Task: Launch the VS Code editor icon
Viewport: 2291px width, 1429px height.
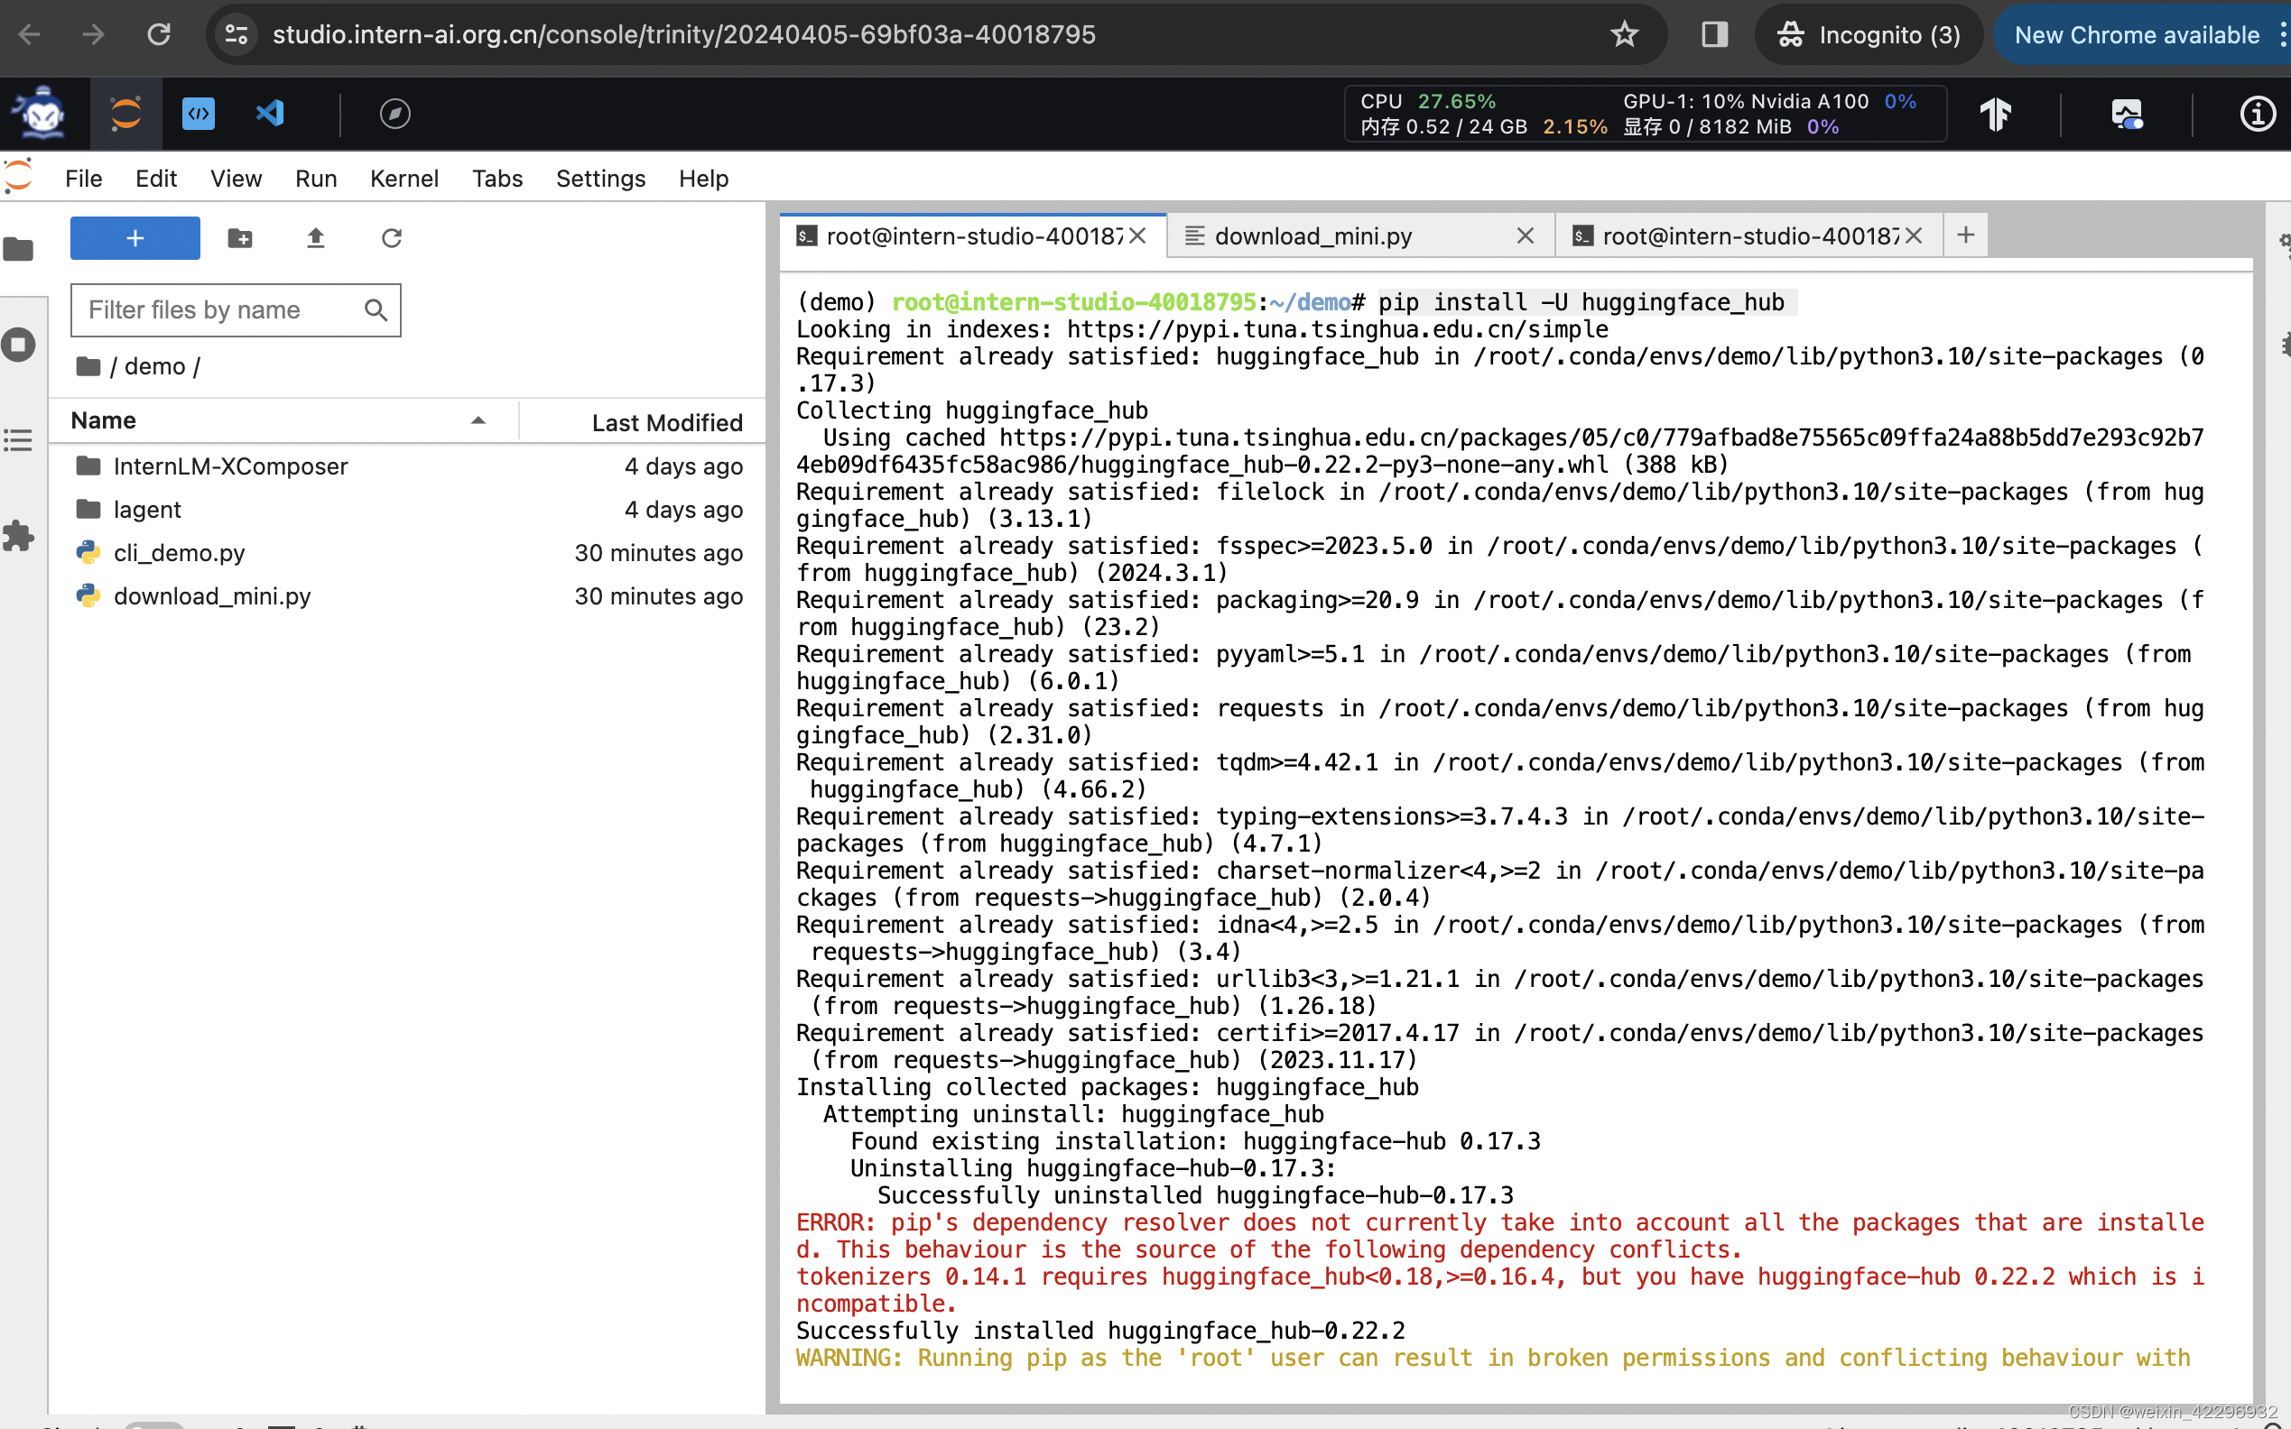Action: tap(271, 115)
